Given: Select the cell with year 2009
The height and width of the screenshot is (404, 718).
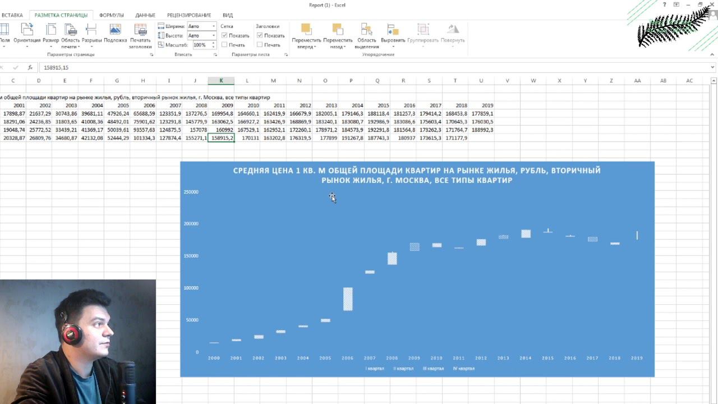Looking at the screenshot, I should pos(221,105).
